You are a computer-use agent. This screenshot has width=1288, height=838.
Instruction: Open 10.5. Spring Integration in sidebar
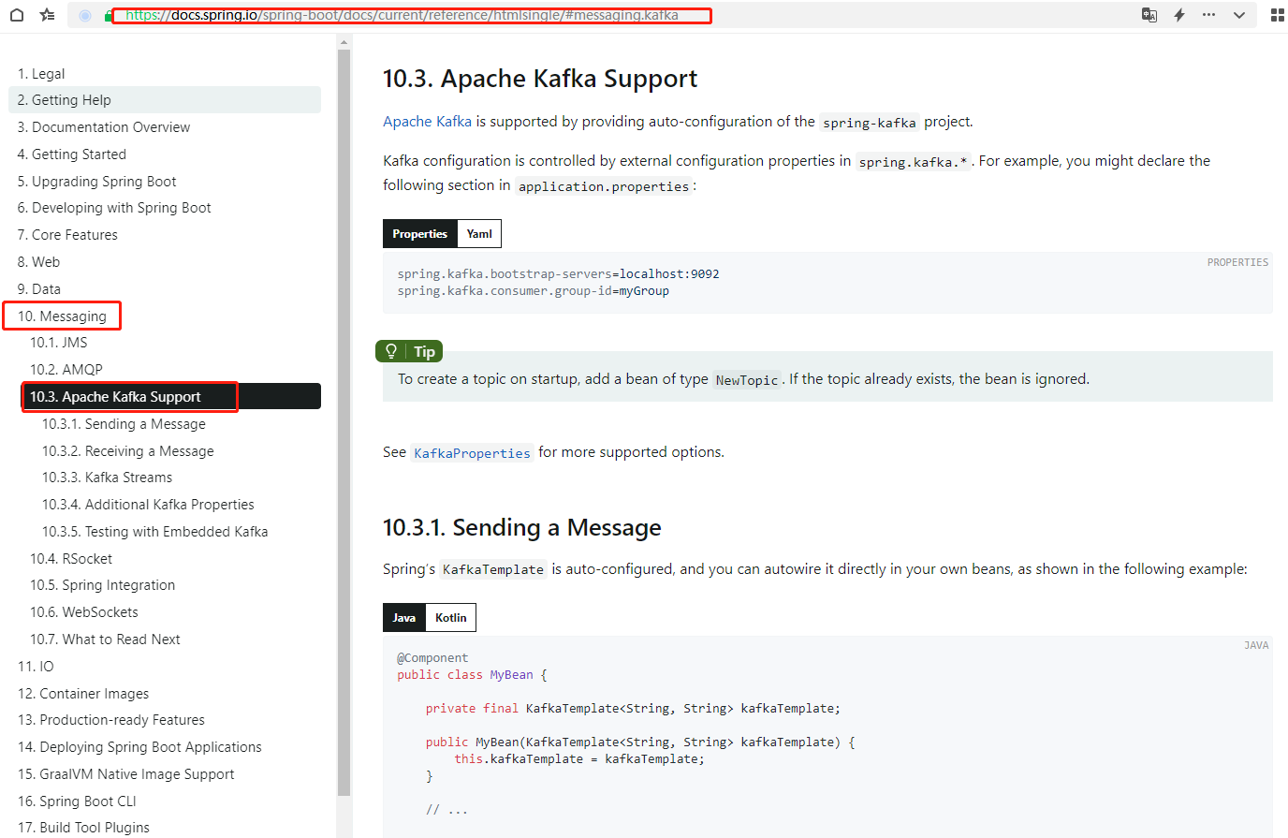(x=103, y=585)
